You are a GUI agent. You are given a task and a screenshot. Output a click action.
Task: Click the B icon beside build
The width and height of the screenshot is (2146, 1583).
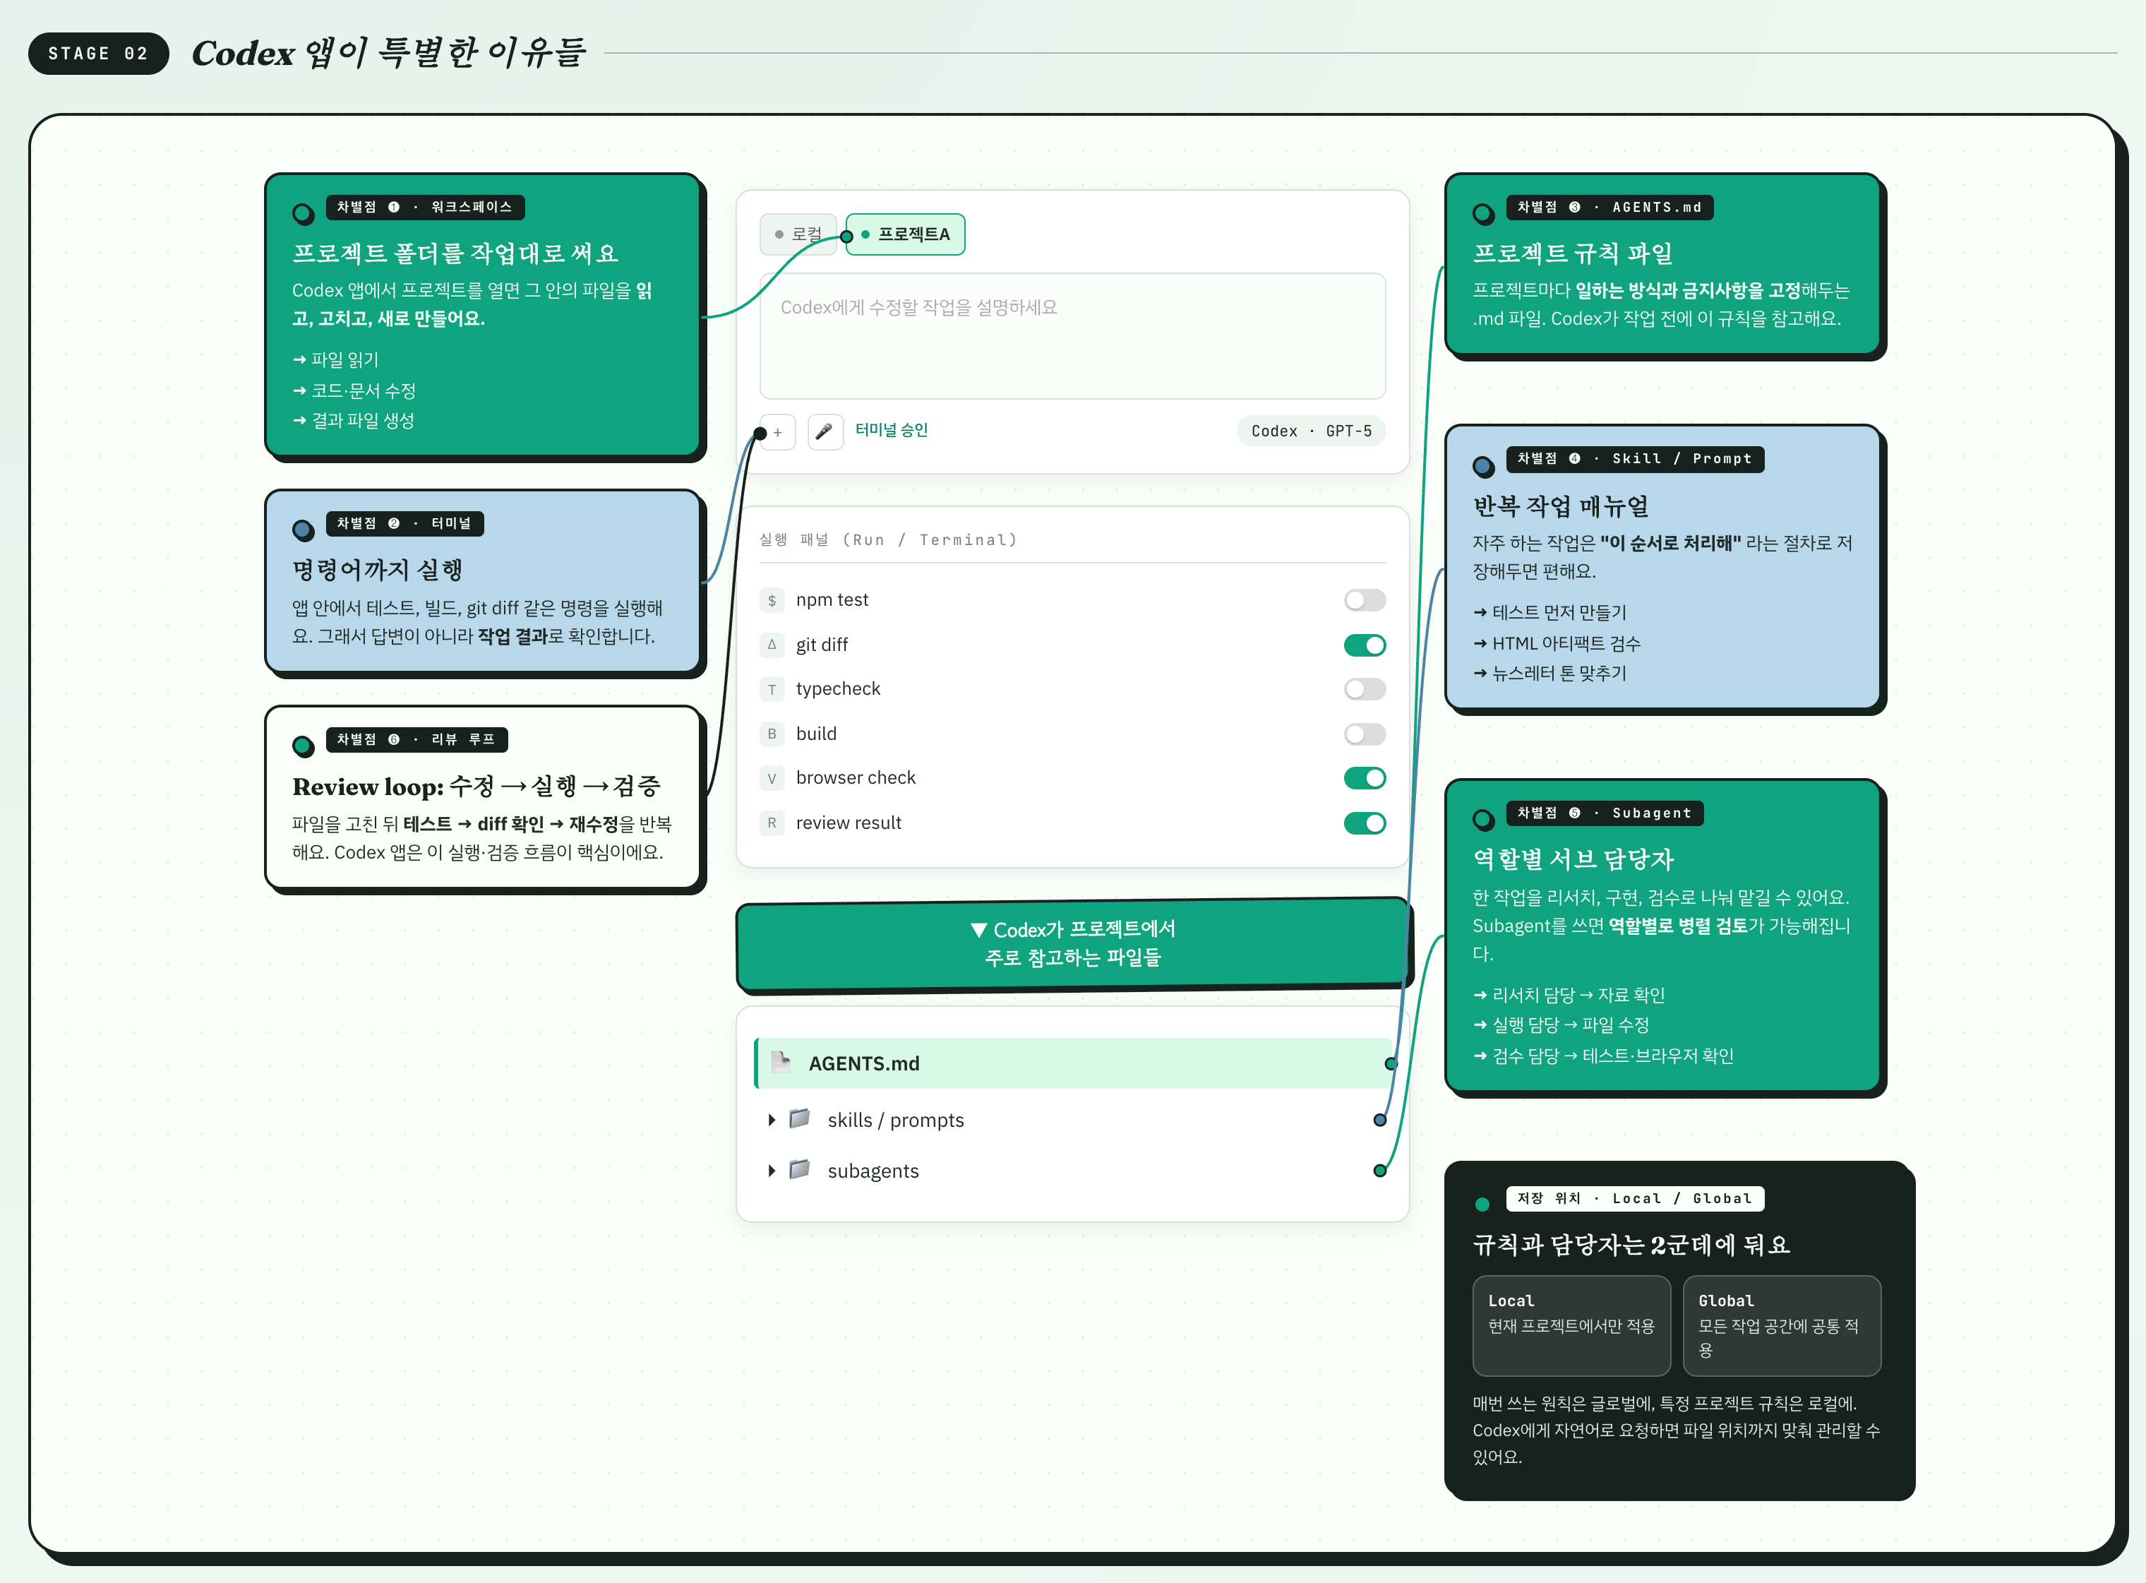pos(772,734)
